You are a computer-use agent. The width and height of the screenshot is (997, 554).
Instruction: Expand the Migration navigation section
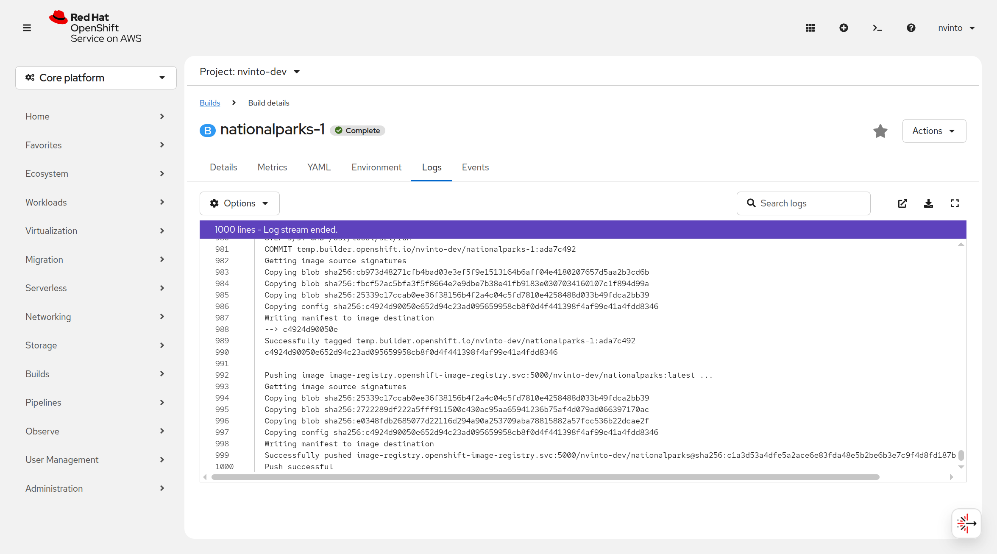[x=96, y=259]
